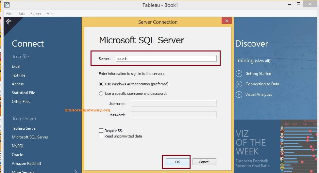Click the Cancel button
Screen dimensions: 319x173
pos(204,162)
